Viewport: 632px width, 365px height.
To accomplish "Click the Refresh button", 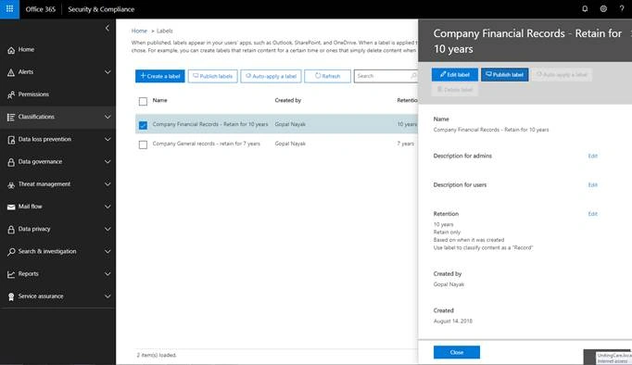I will (x=327, y=76).
